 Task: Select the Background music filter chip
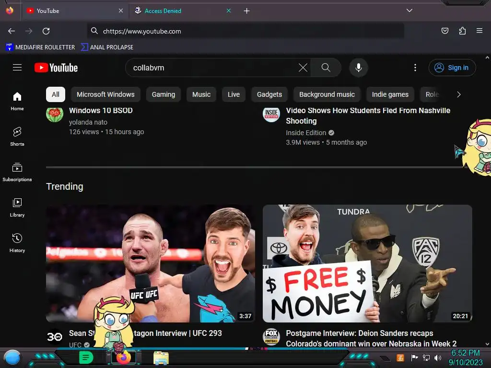(327, 94)
